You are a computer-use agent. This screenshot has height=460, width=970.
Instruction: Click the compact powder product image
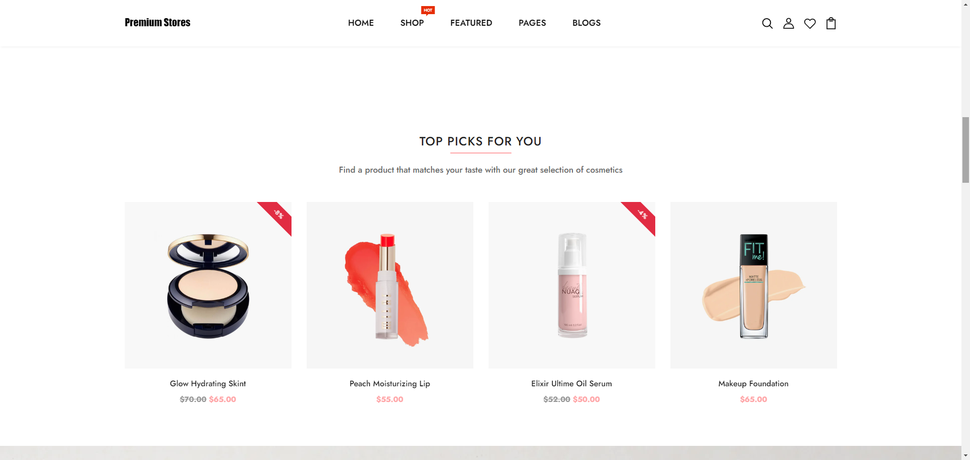[x=208, y=285]
